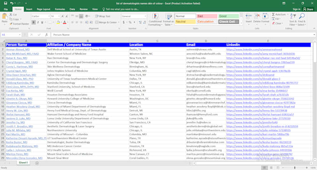Add a new sheet with plus icon
Viewport: 317px width, 170px height.
click(37, 163)
